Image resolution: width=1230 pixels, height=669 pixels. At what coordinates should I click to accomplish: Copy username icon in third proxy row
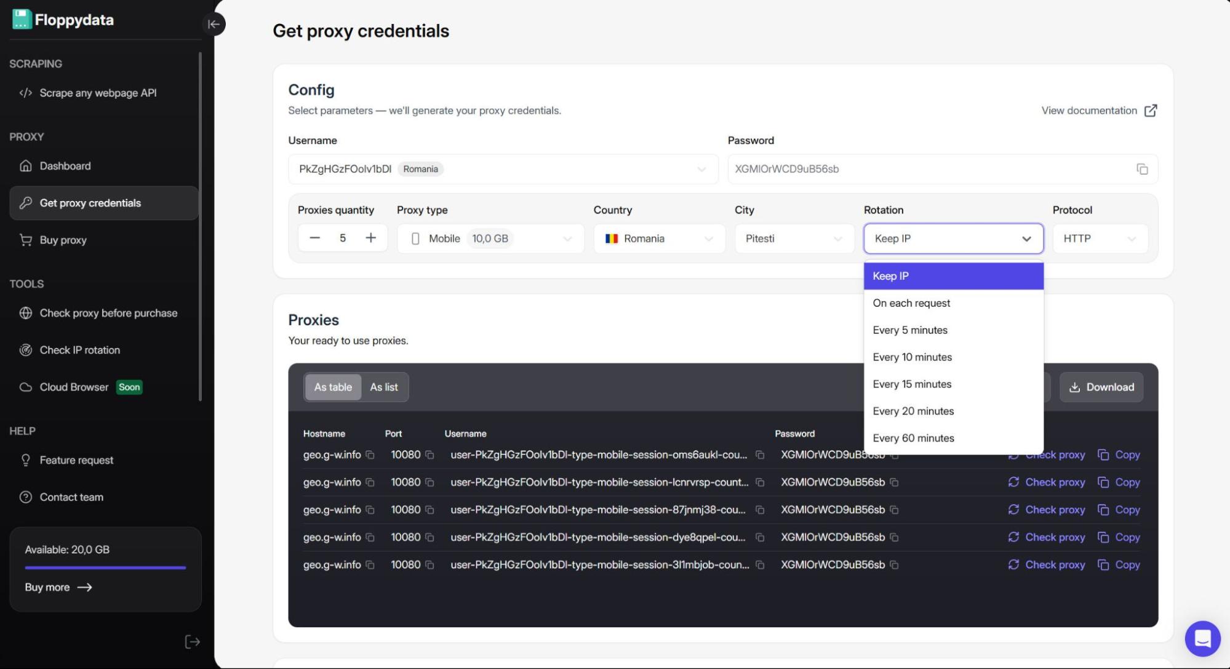click(760, 510)
